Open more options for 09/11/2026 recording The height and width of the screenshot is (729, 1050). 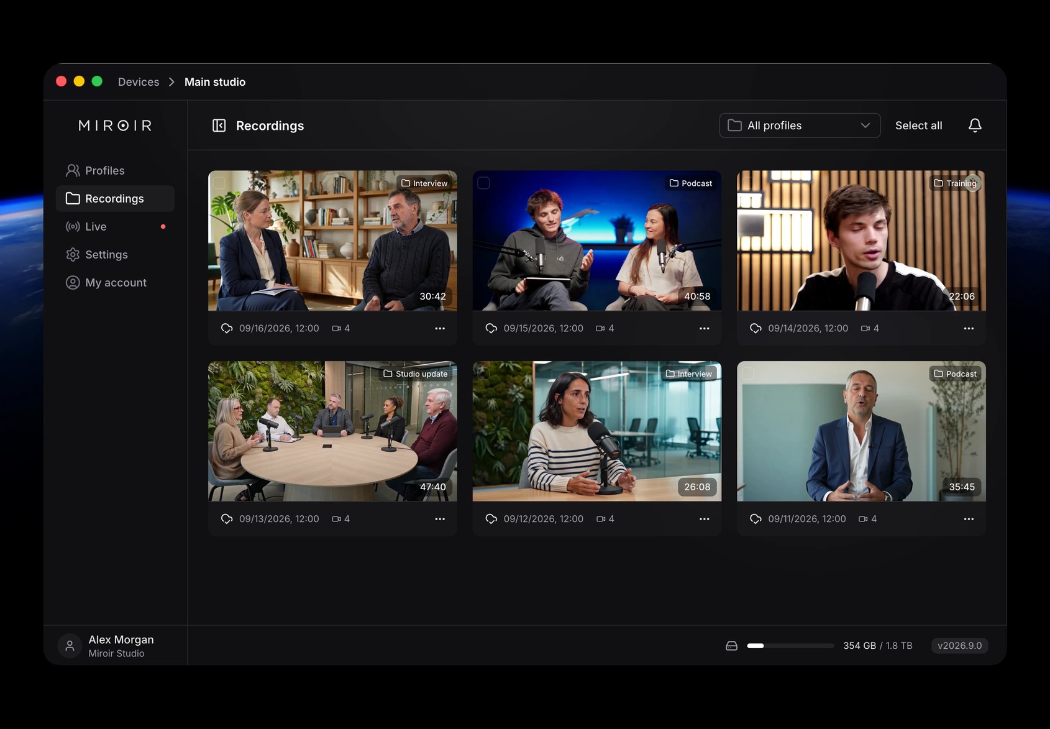tap(969, 519)
